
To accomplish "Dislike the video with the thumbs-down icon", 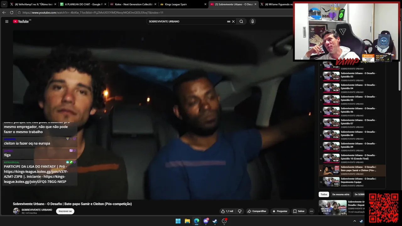I will 240,211.
